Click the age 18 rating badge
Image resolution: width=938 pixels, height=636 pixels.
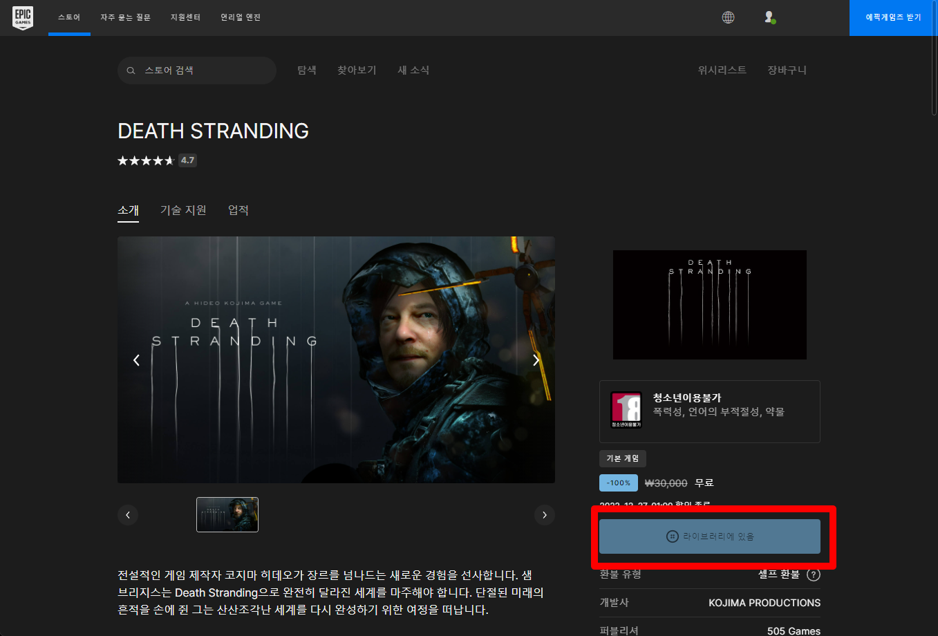pyautogui.click(x=626, y=410)
